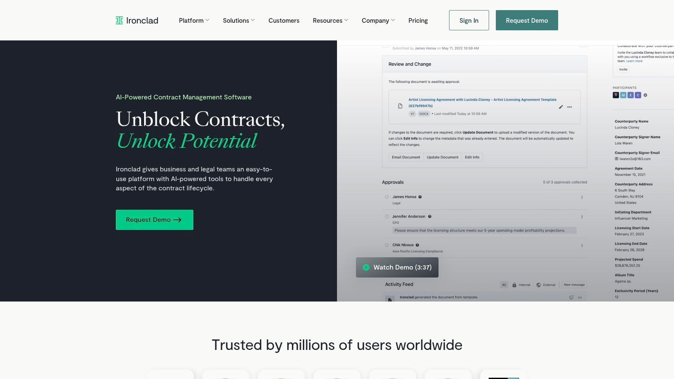Open the Pricing nav item

(x=418, y=20)
